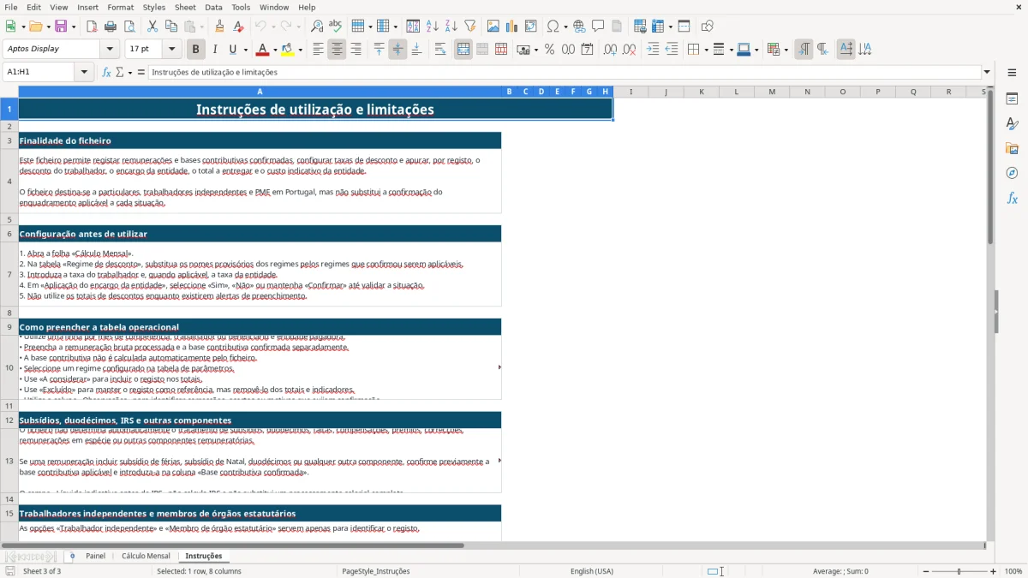This screenshot has width=1028, height=578.
Task: Open Conditional Formatting dropdown arrow
Action: coord(786,50)
